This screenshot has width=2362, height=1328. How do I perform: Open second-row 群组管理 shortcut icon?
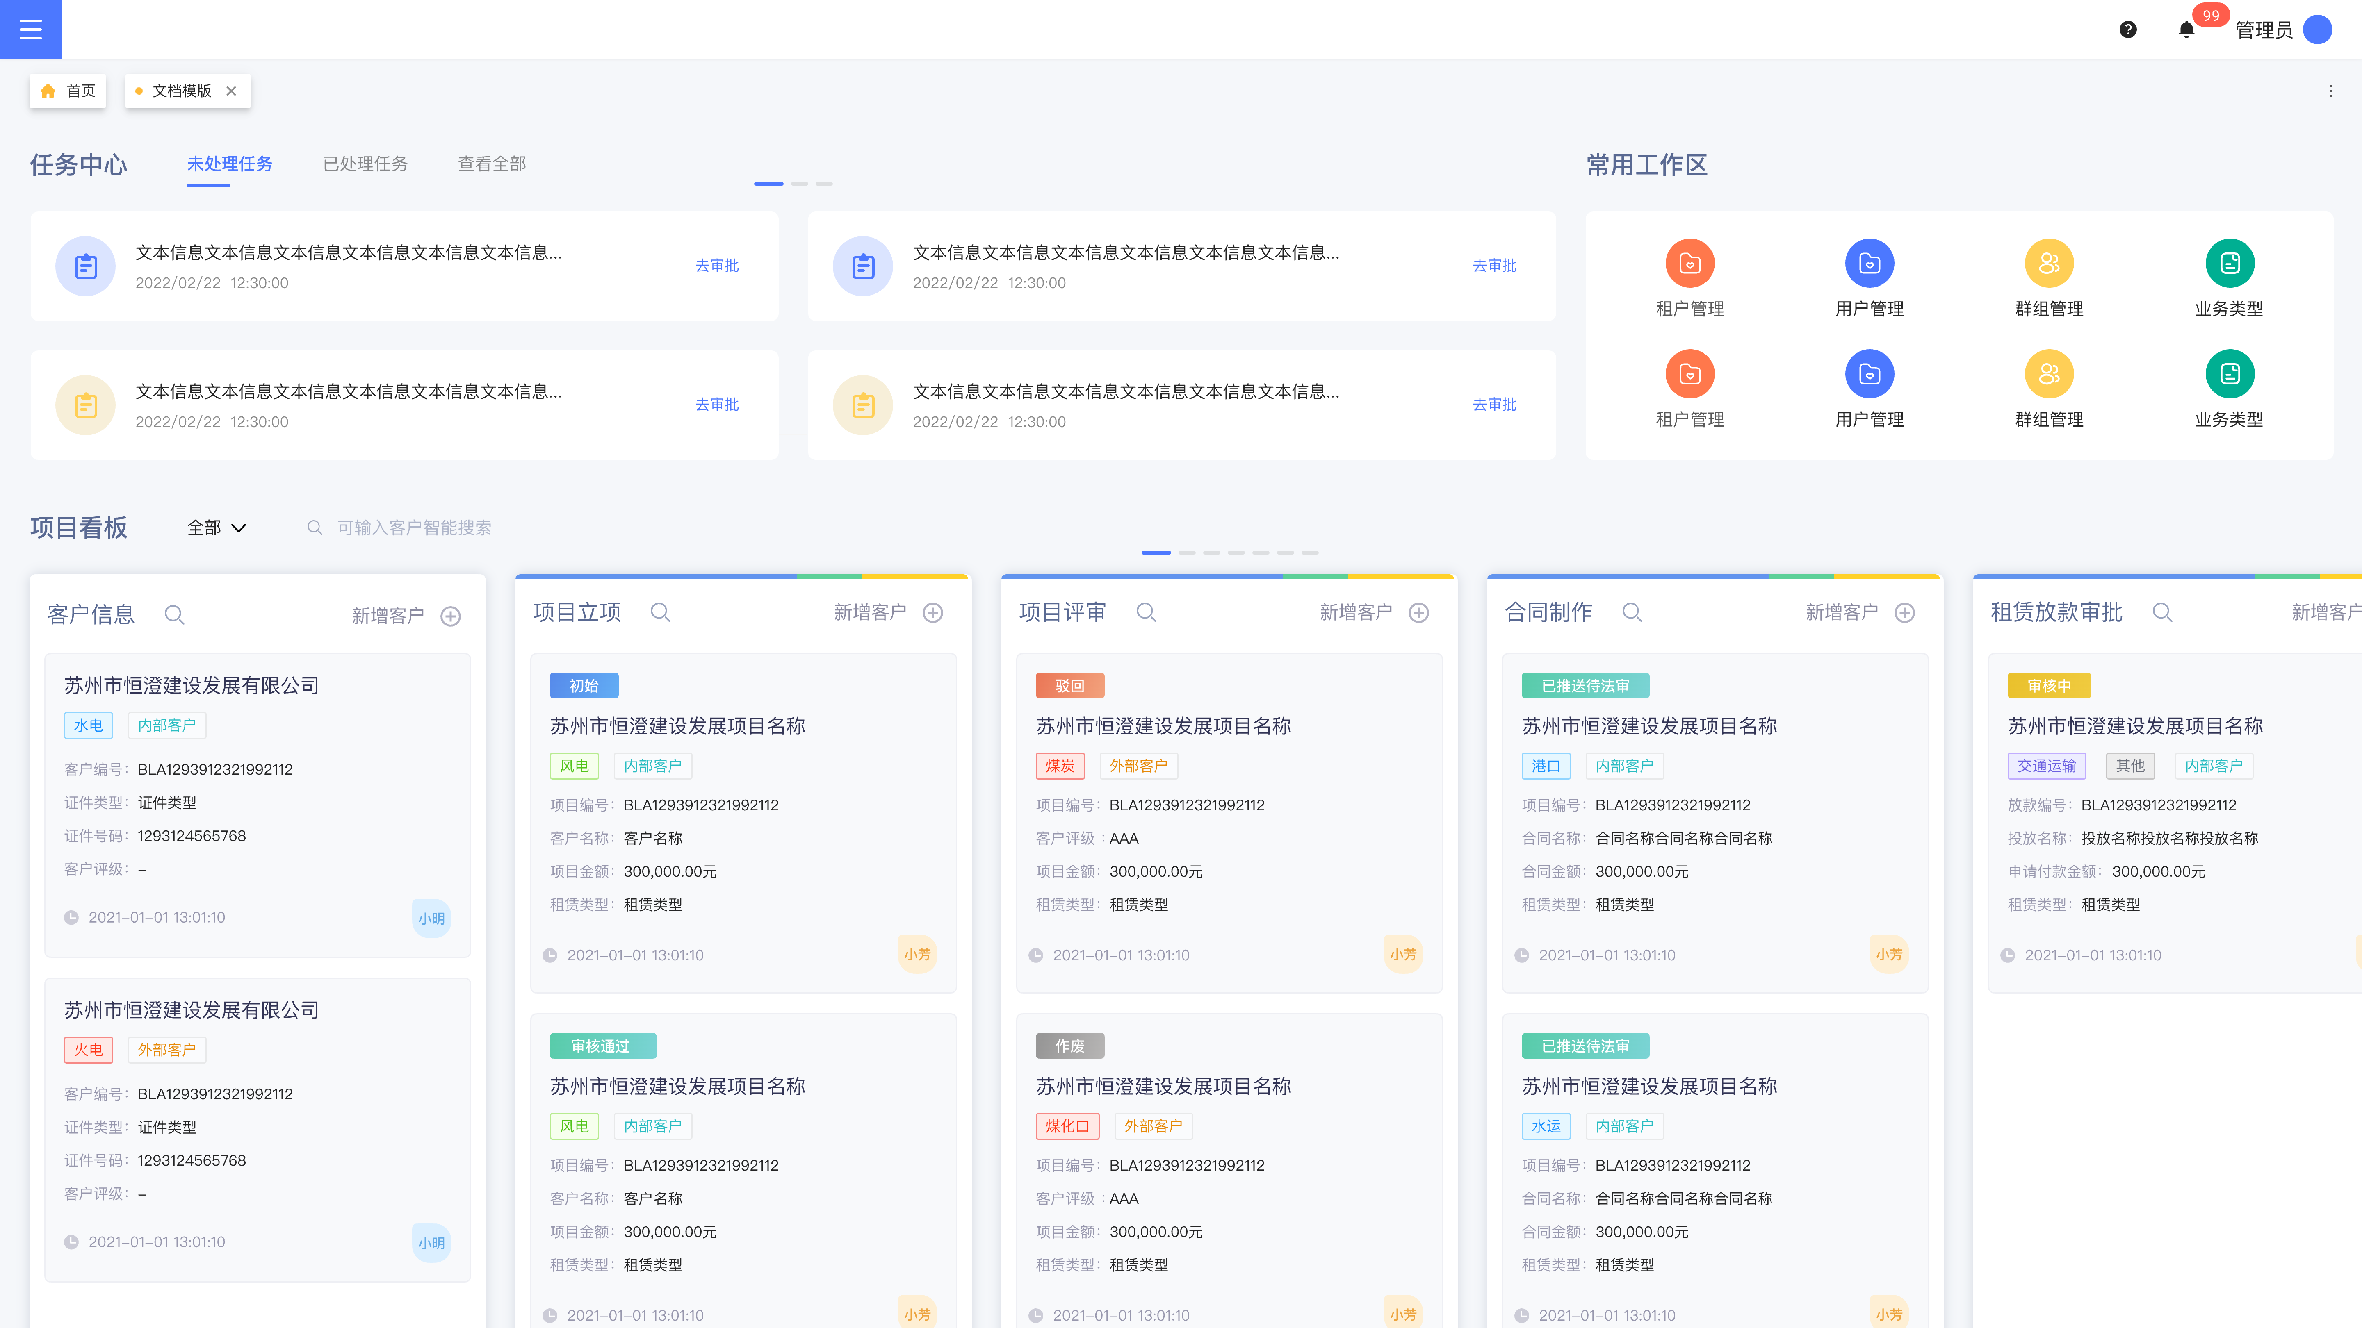click(2050, 374)
